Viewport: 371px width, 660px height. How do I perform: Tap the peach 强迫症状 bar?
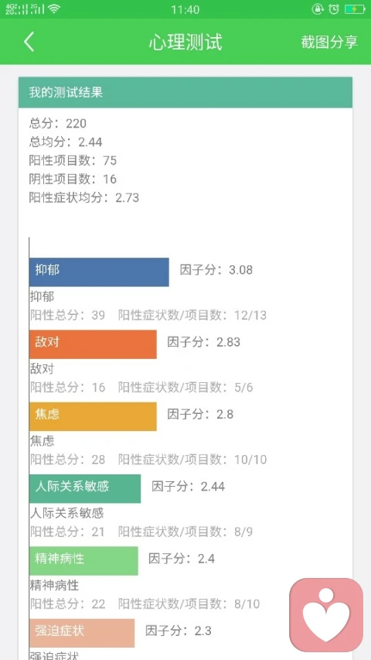coord(82,633)
